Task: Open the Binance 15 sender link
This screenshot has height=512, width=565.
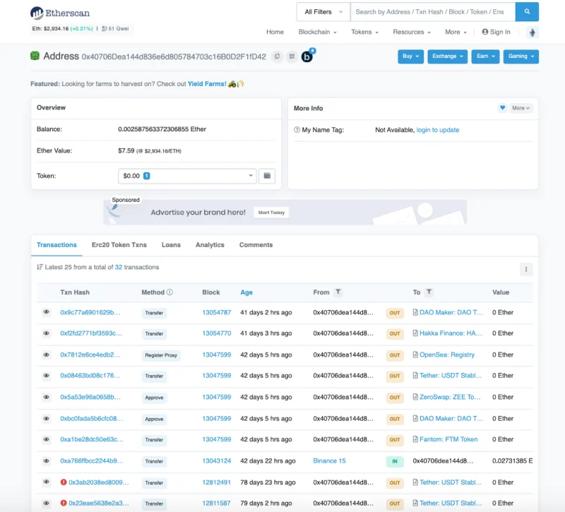Action: (329, 461)
